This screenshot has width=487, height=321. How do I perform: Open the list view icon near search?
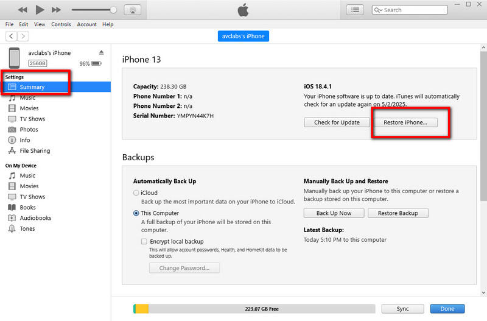coord(355,10)
